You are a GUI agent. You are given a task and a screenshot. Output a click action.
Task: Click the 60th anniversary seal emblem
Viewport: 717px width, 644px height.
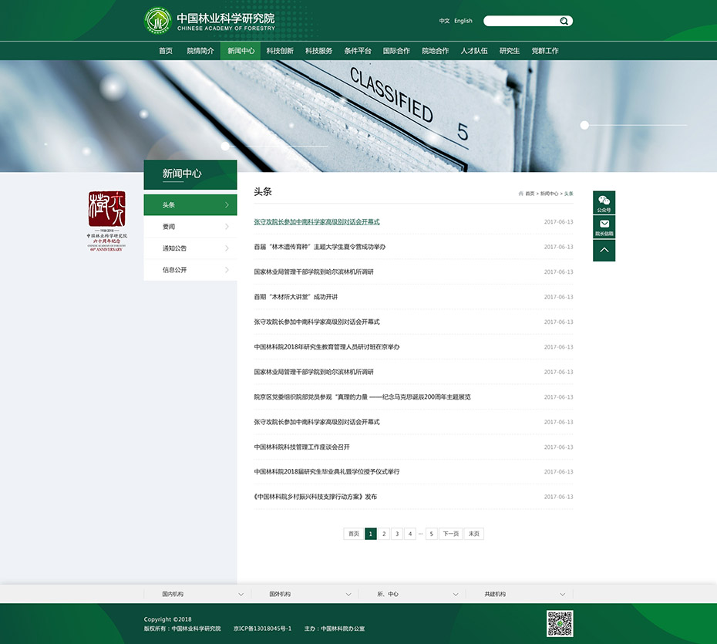(106, 221)
